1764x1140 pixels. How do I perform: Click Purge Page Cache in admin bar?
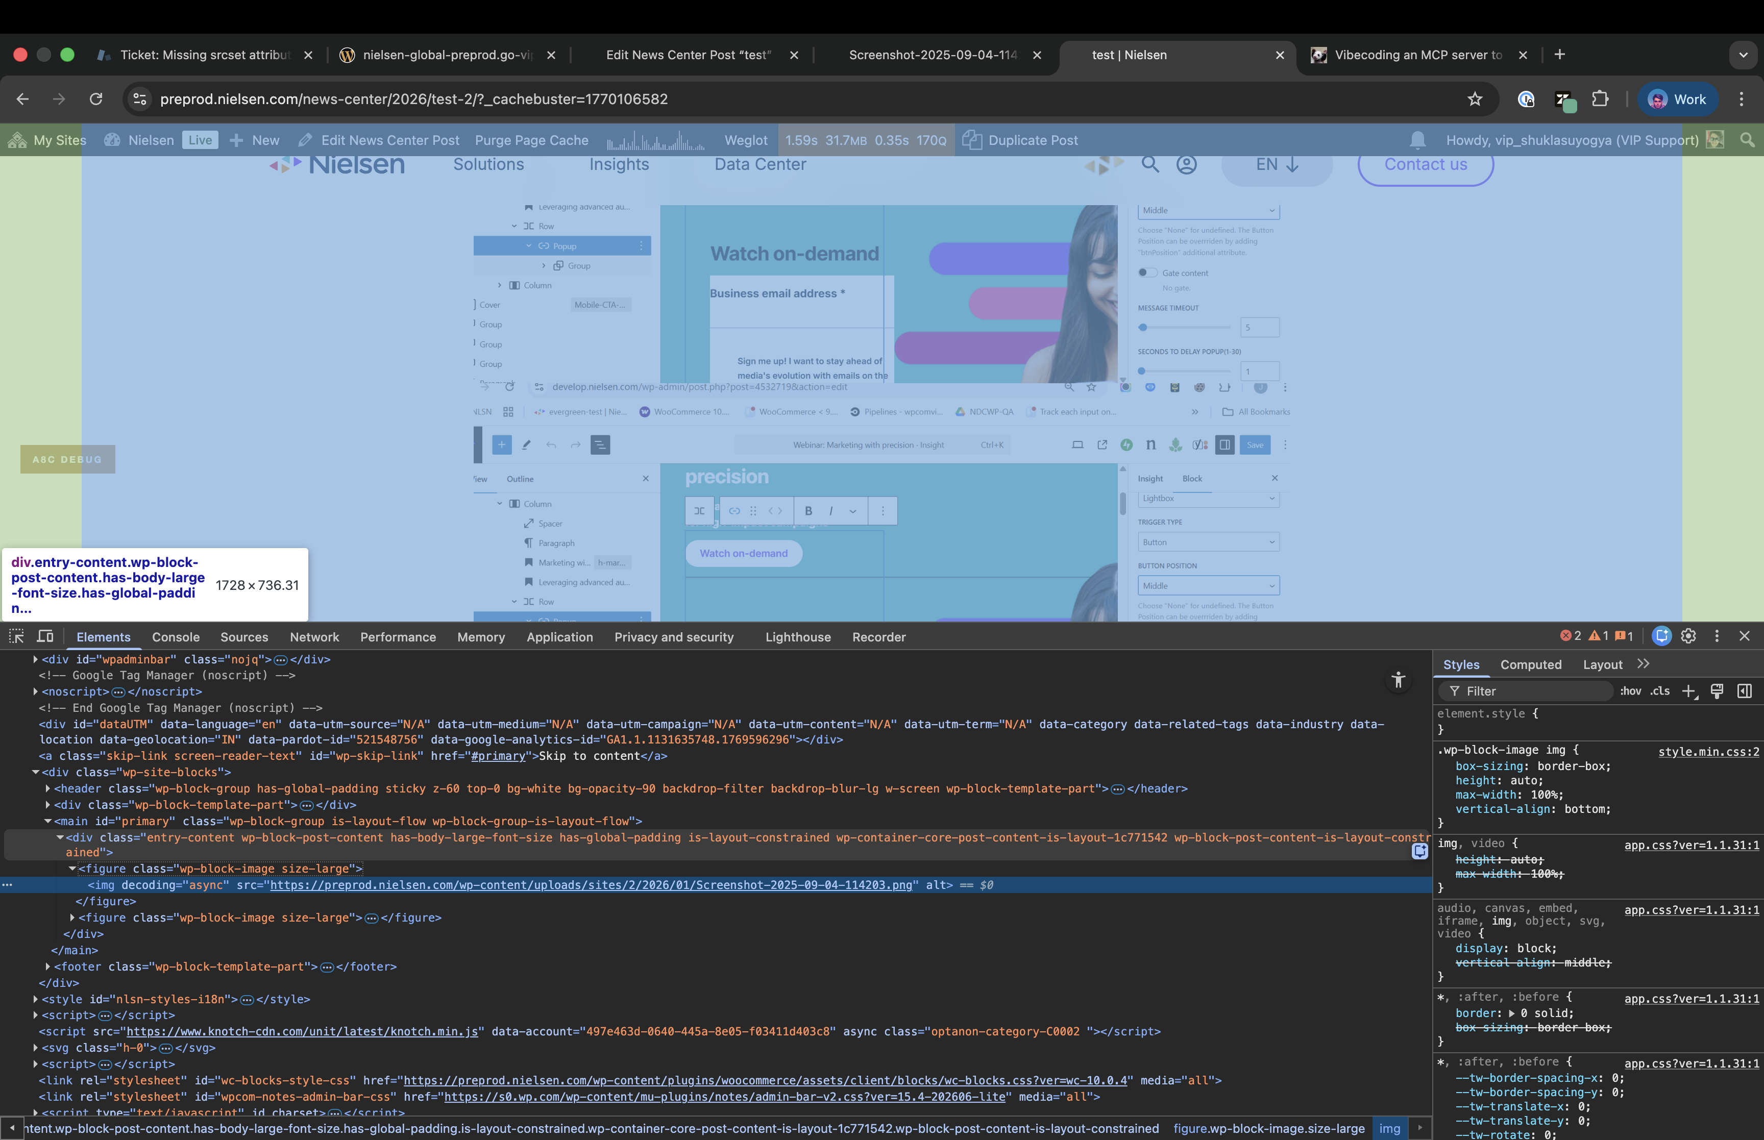coord(531,140)
